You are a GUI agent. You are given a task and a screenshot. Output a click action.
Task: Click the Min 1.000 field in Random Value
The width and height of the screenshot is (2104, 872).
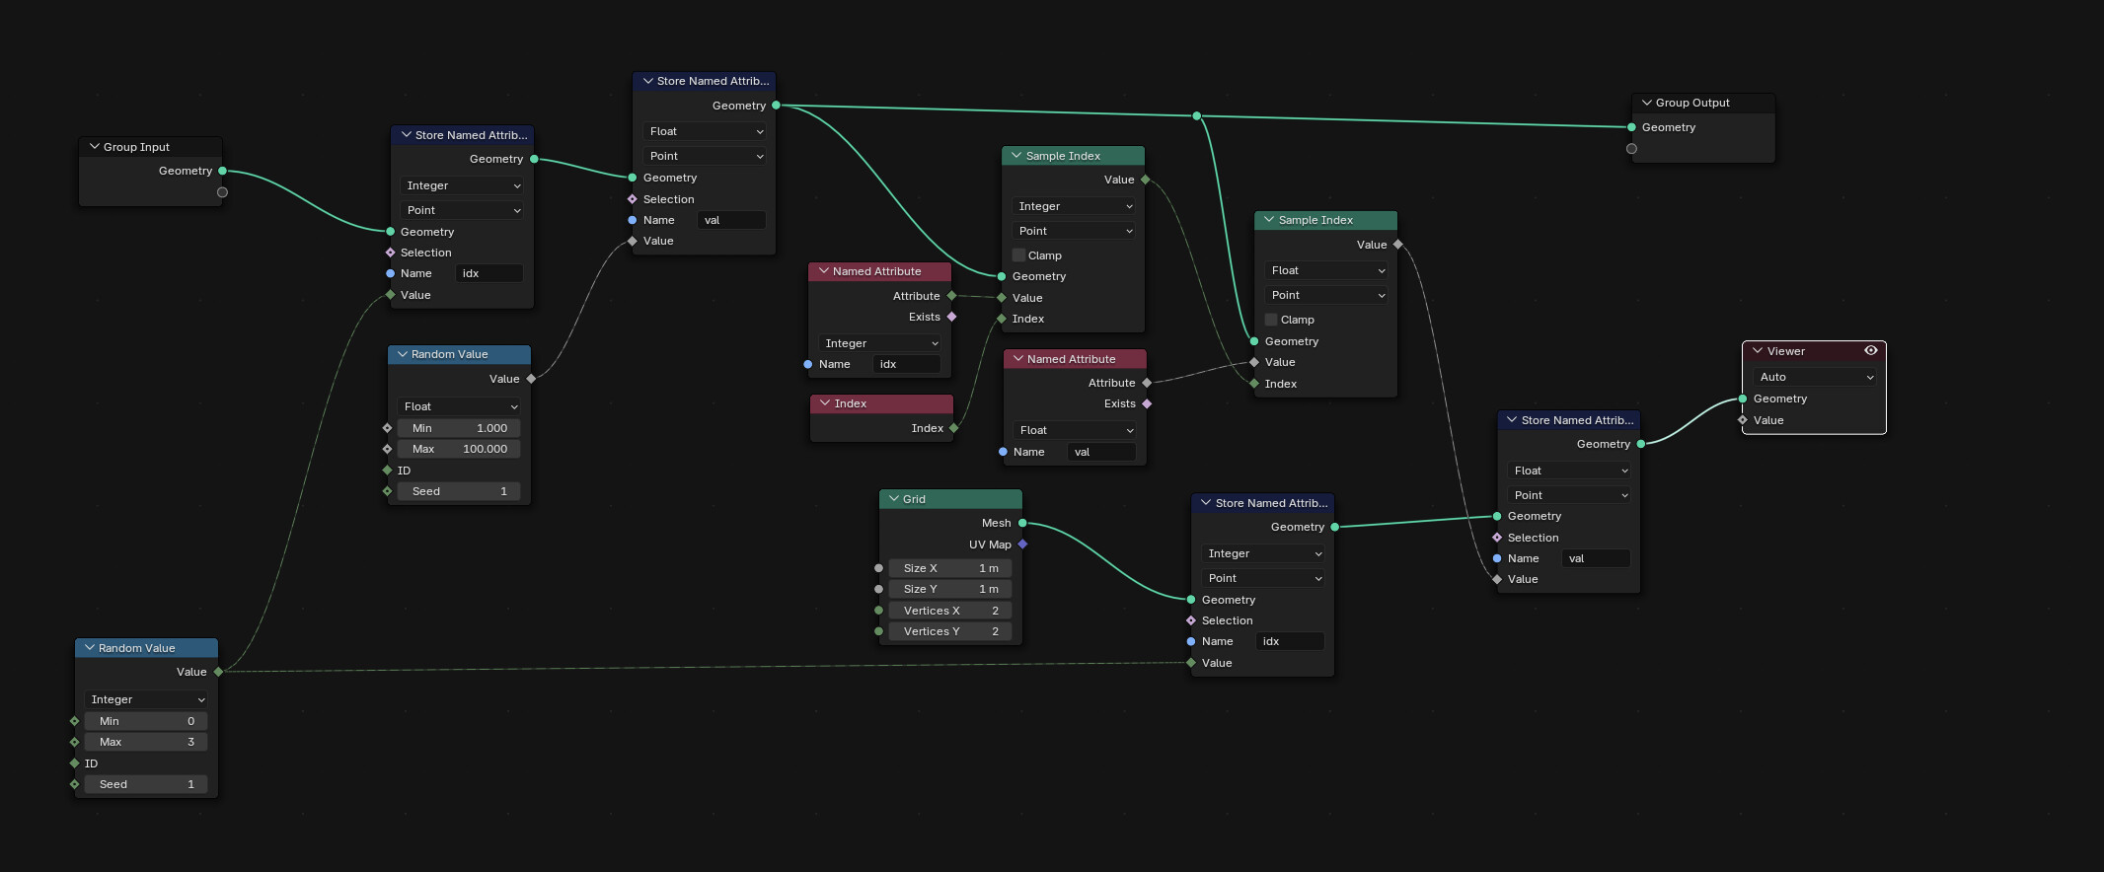click(x=459, y=428)
